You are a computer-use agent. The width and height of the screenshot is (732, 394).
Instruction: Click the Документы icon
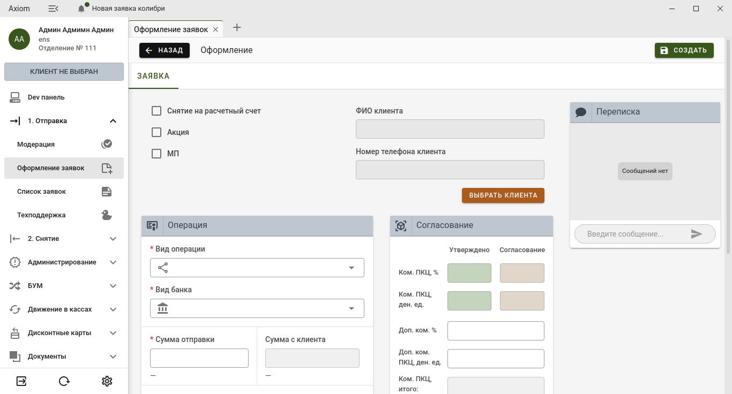tap(15, 357)
